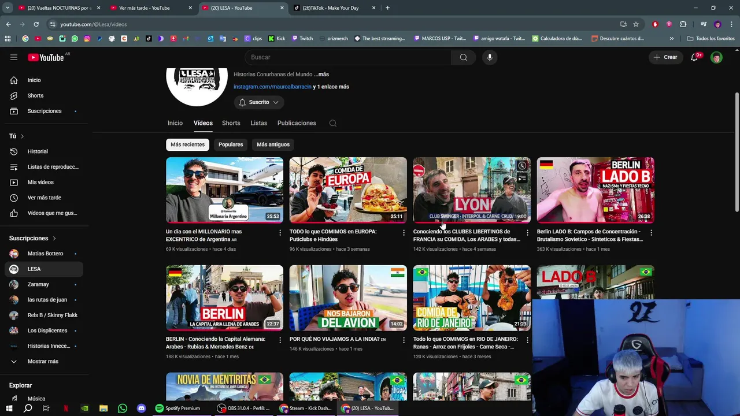Open the Instagram bookmark icon
Image resolution: width=740 pixels, height=416 pixels.
[x=87, y=39]
